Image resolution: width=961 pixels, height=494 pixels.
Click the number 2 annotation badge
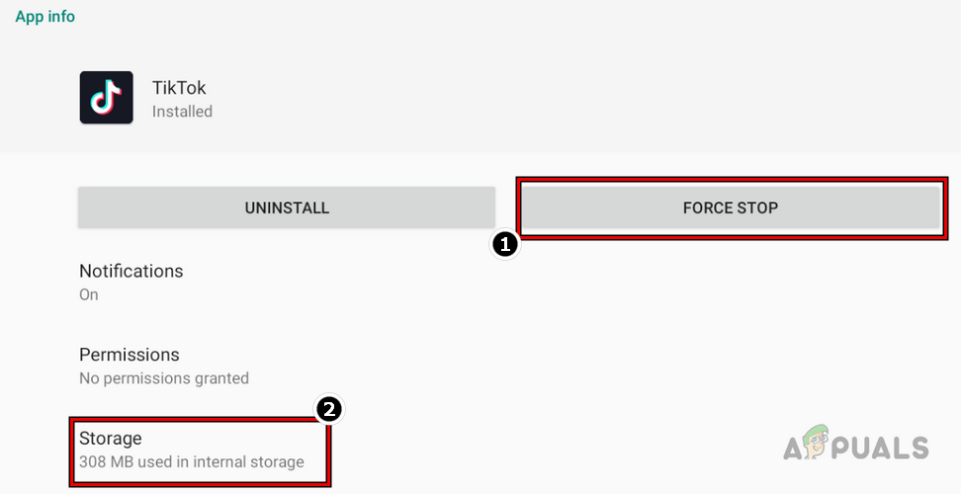328,409
